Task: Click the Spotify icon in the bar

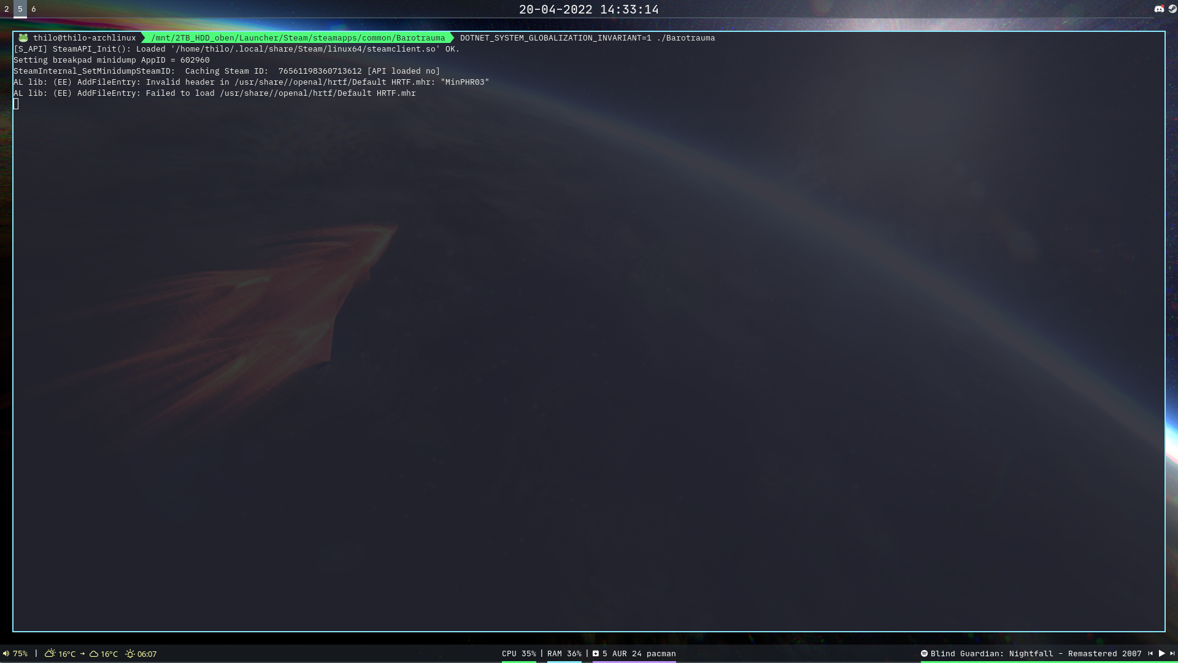Action: (924, 654)
